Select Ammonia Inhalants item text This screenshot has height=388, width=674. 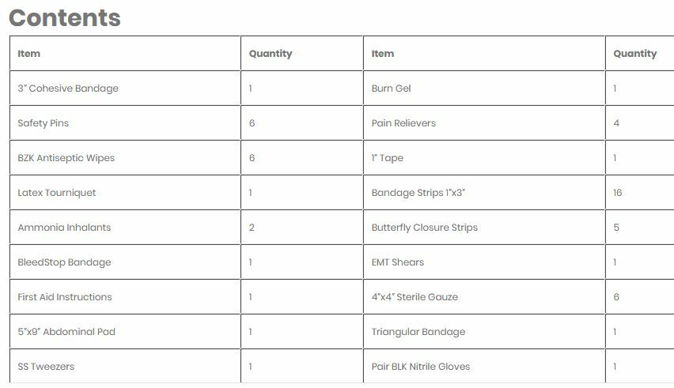tap(64, 228)
